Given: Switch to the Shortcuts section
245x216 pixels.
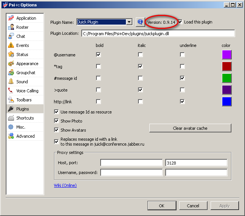Looking at the screenshot, I should pos(25,118).
